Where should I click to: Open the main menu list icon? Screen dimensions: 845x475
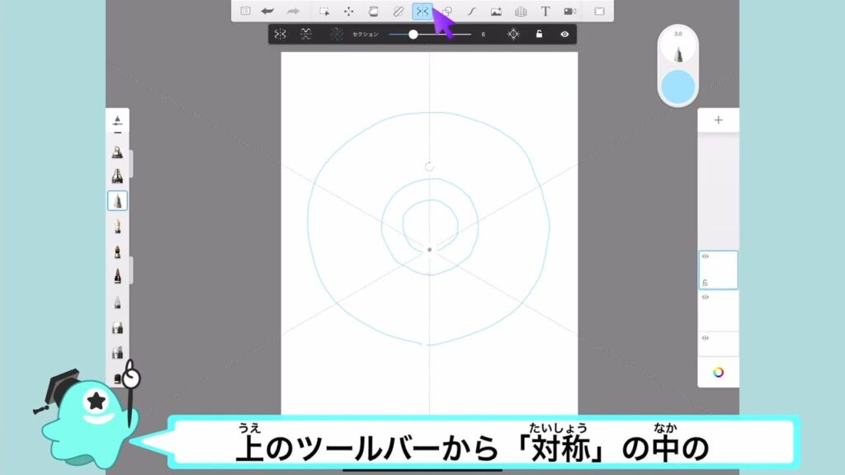click(245, 11)
